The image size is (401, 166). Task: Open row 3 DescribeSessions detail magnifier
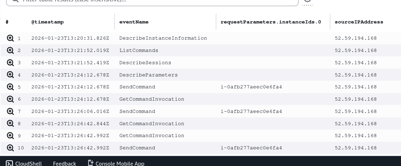point(10,63)
